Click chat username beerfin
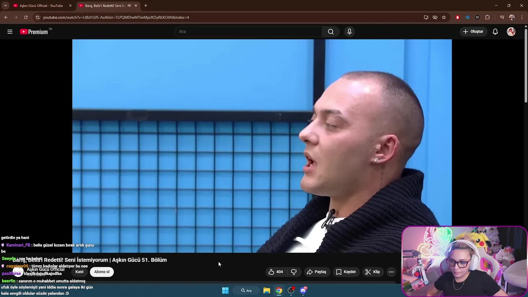The height and width of the screenshot is (297, 528). coord(9,281)
